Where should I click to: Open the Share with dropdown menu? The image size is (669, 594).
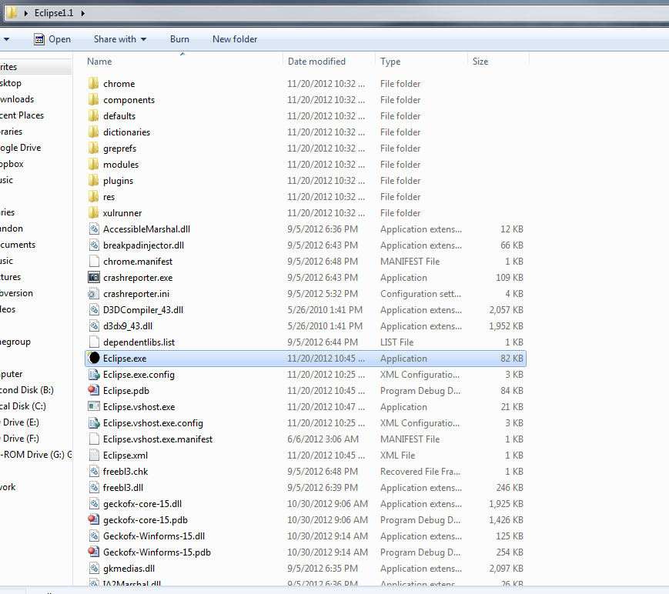pyautogui.click(x=119, y=39)
